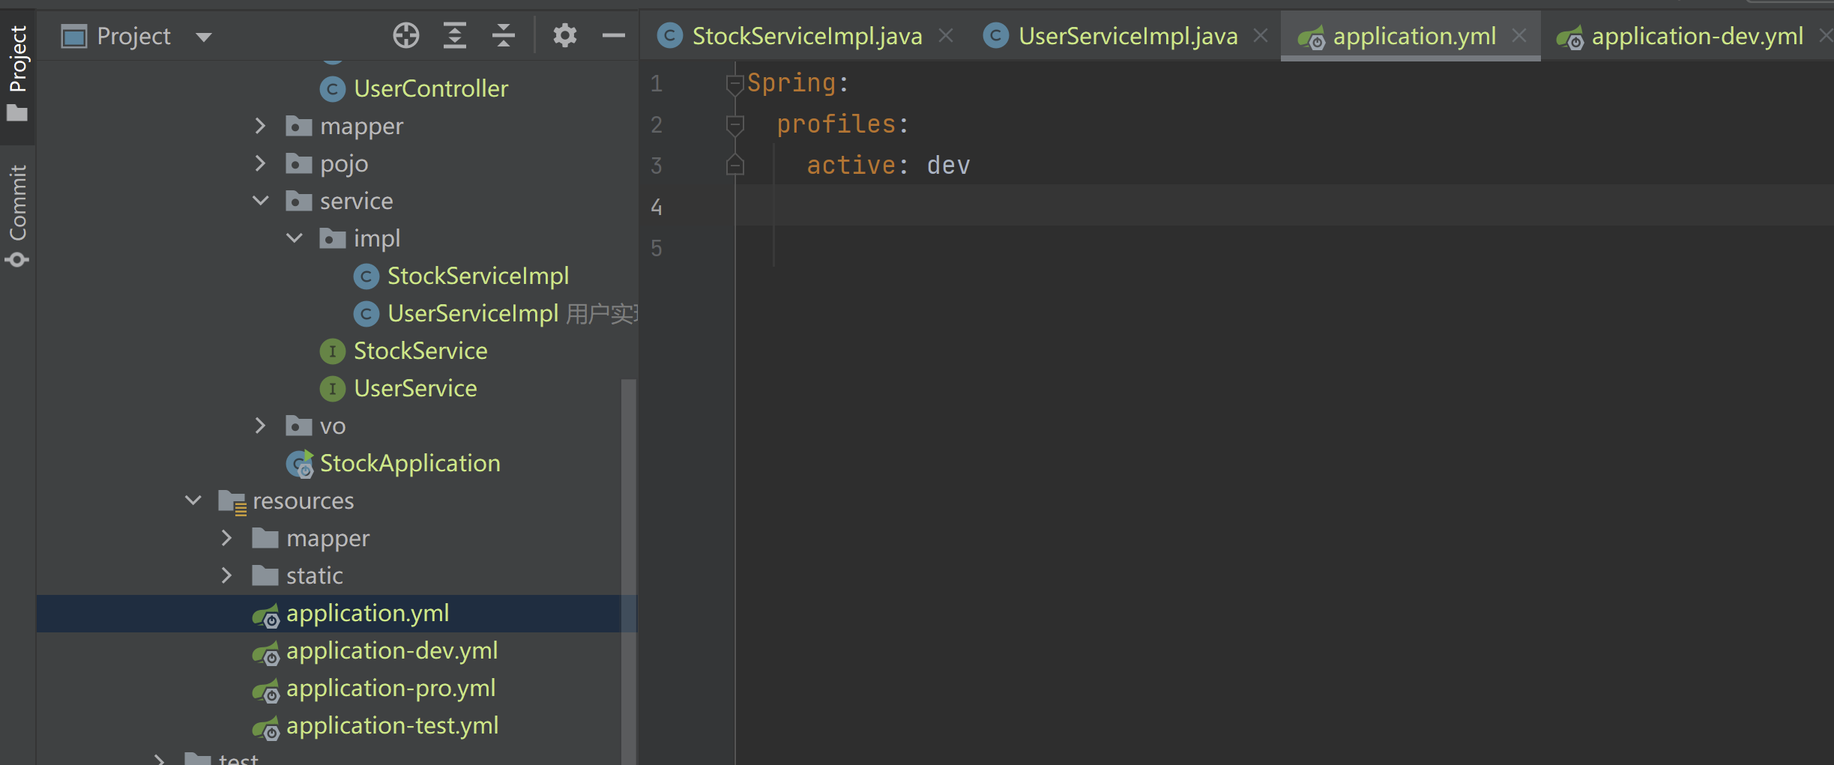Toggle the Project side panel button

tap(17, 73)
